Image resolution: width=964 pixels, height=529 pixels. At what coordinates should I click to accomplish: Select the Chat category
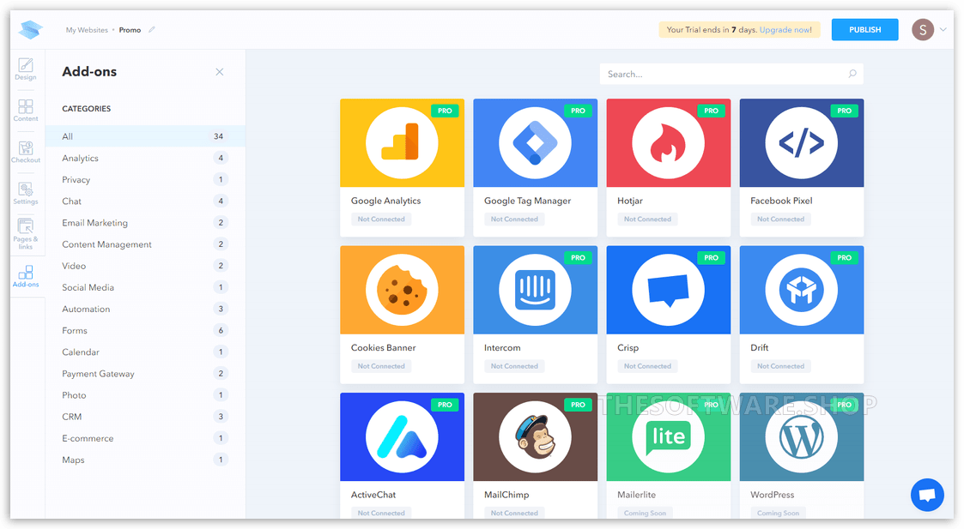[x=145, y=201]
